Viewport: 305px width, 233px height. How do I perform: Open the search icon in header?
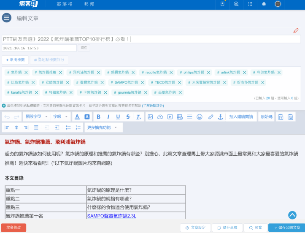coord(236,4)
